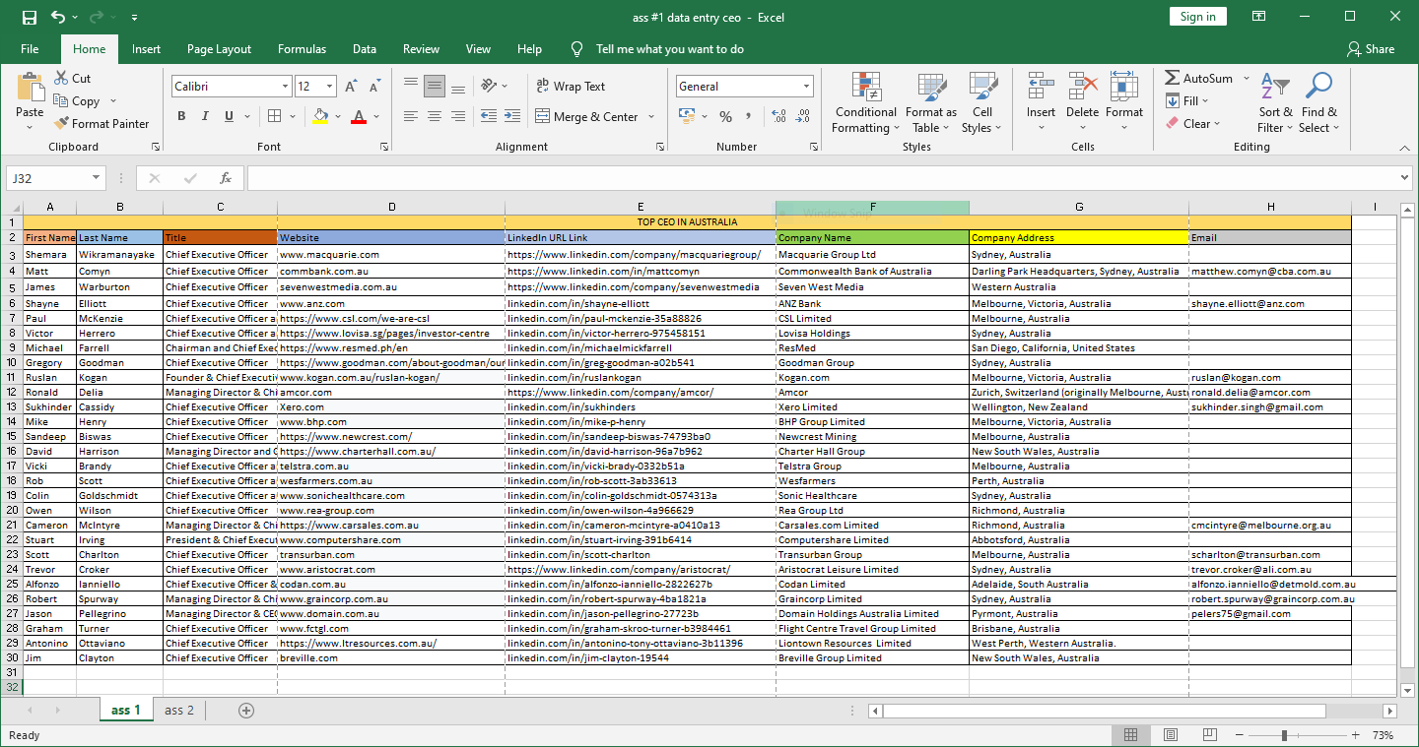
Task: Click the Delete cells icon
Action: (x=1082, y=88)
